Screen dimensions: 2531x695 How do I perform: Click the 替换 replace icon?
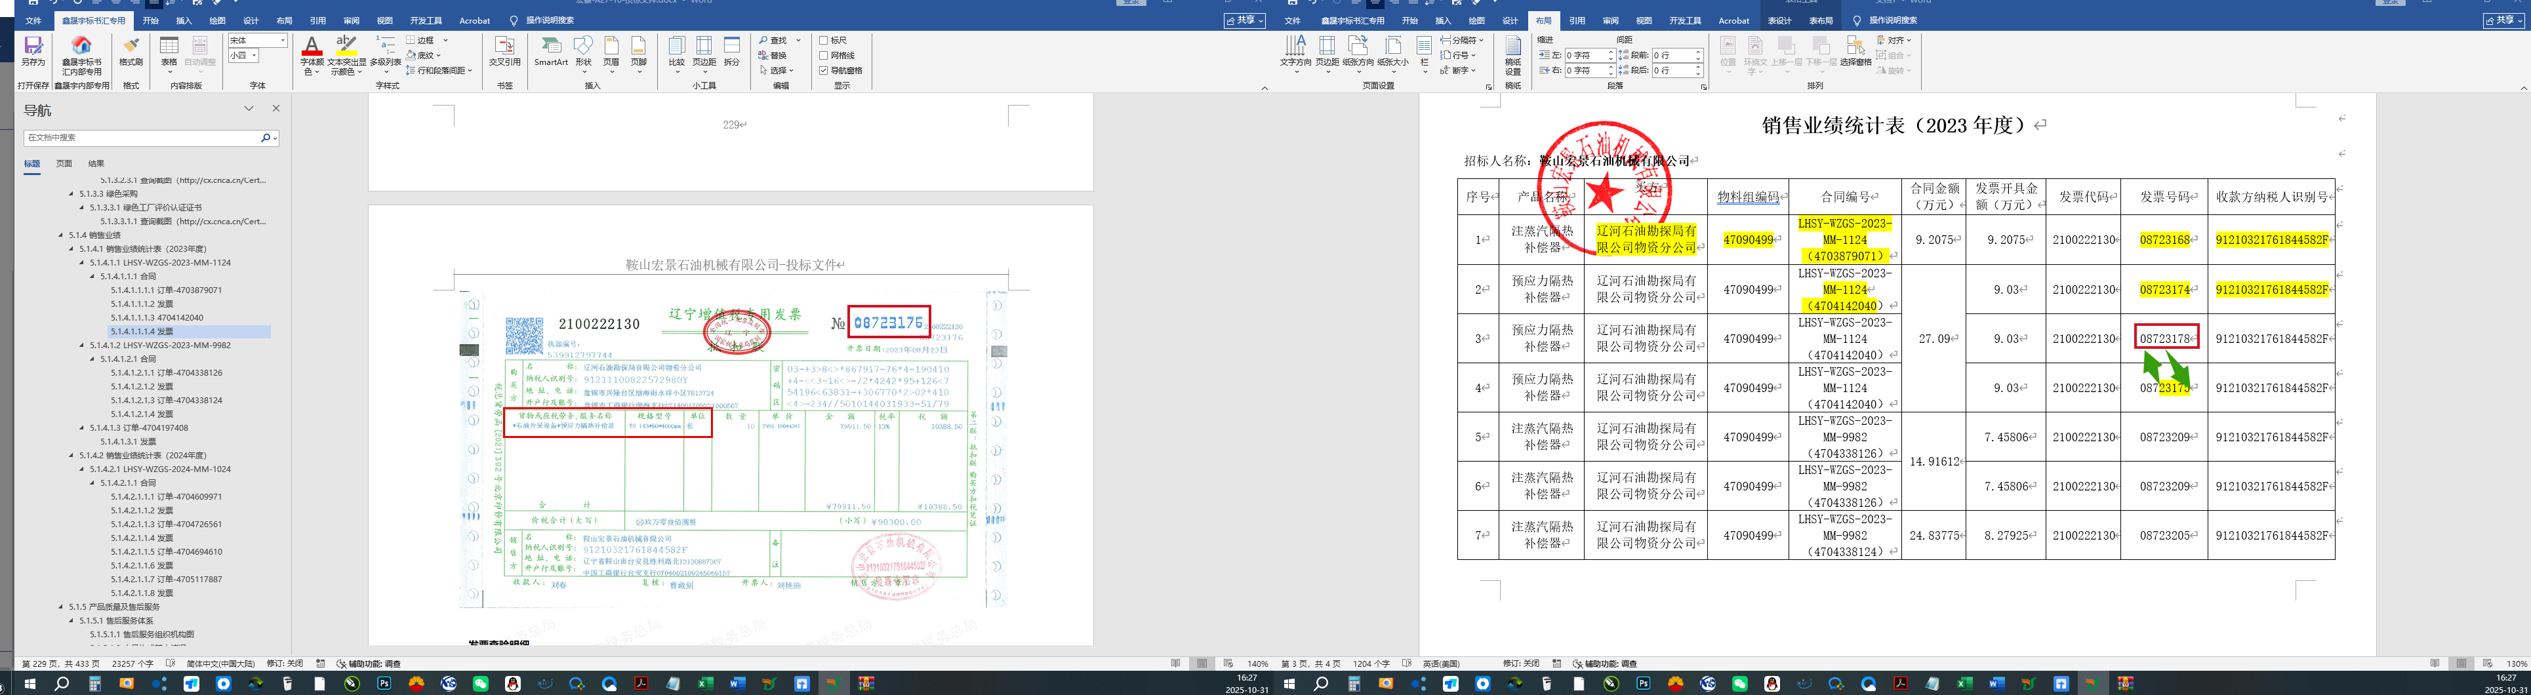click(x=772, y=55)
